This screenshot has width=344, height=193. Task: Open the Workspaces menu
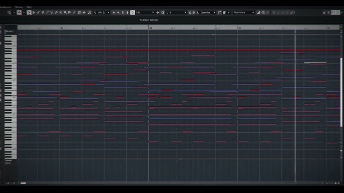pos(5,7)
